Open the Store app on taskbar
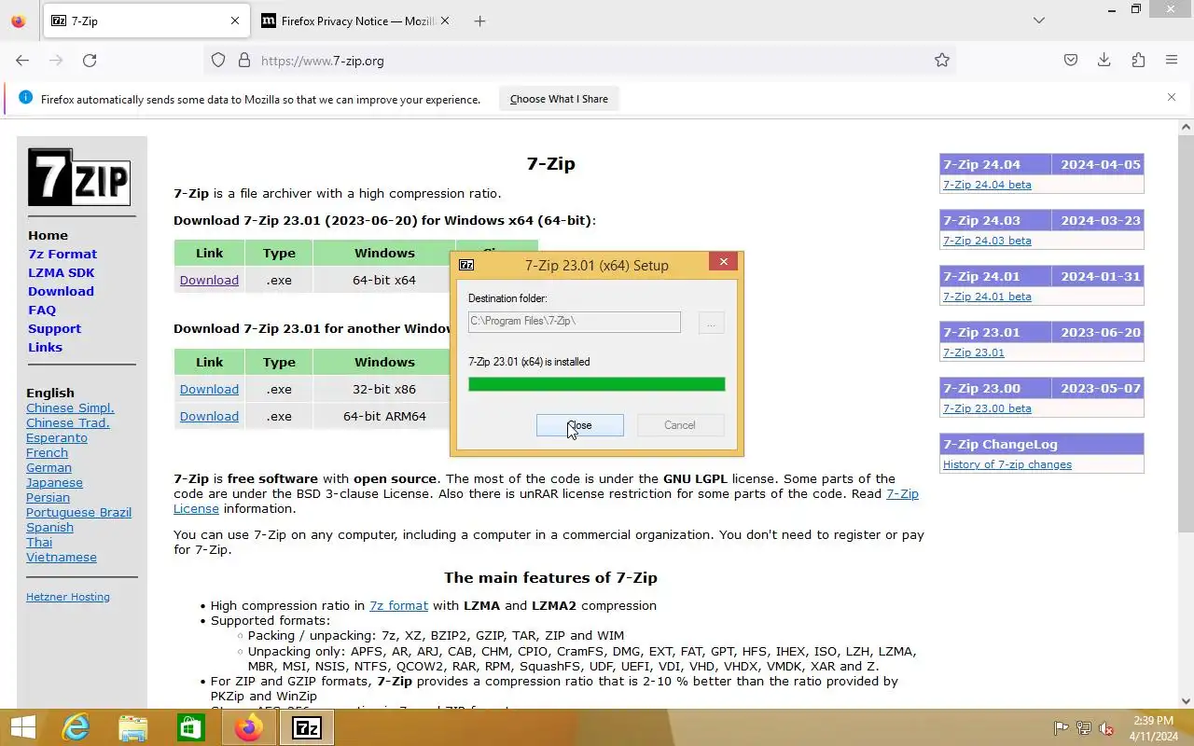This screenshot has height=746, width=1194. [190, 727]
